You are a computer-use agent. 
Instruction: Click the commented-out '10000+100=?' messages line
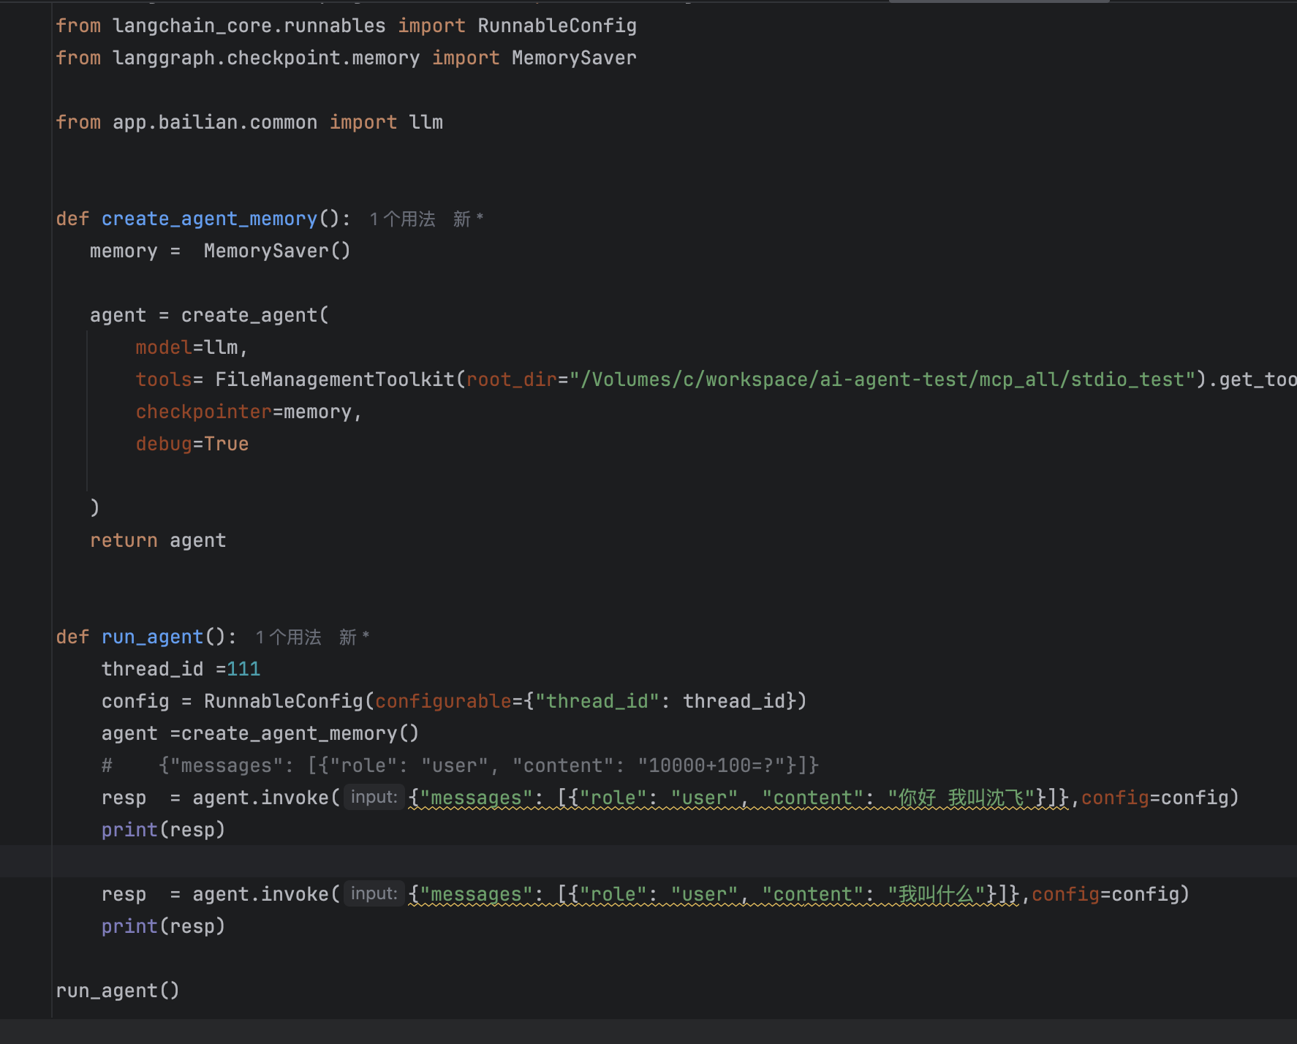(488, 765)
